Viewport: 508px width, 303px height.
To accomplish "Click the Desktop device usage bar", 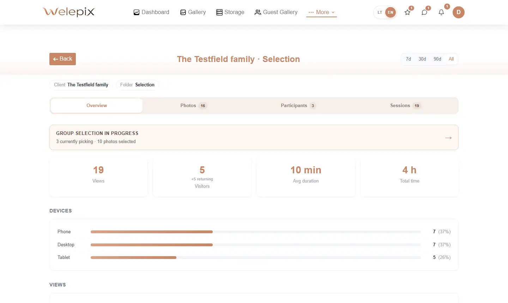I will click(x=255, y=245).
